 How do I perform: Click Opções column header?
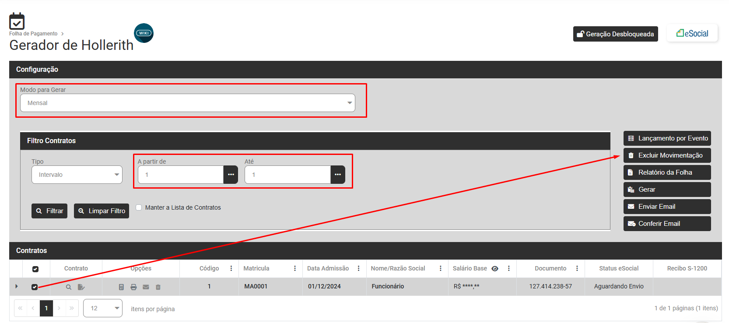click(x=141, y=268)
